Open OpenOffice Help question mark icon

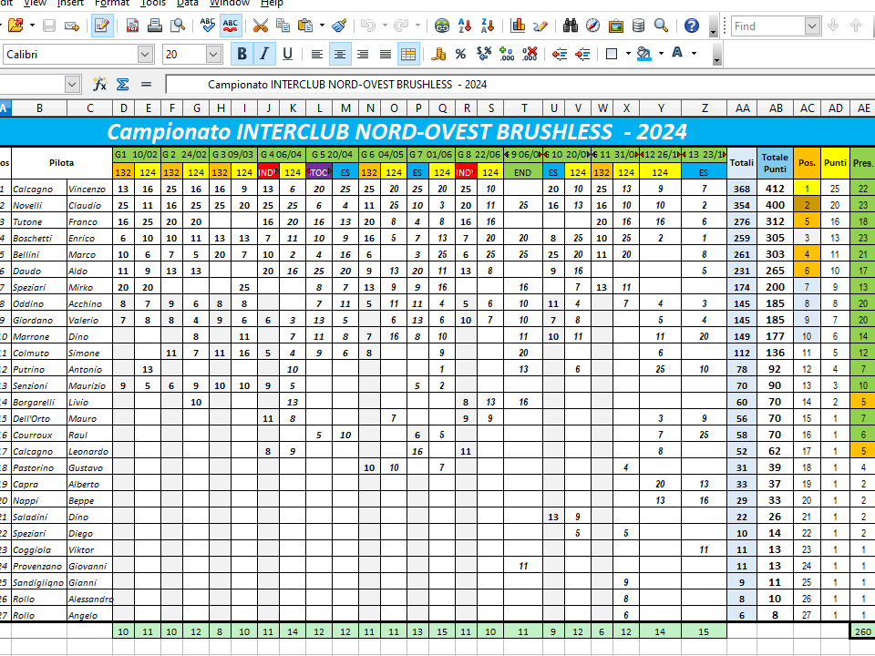[692, 26]
